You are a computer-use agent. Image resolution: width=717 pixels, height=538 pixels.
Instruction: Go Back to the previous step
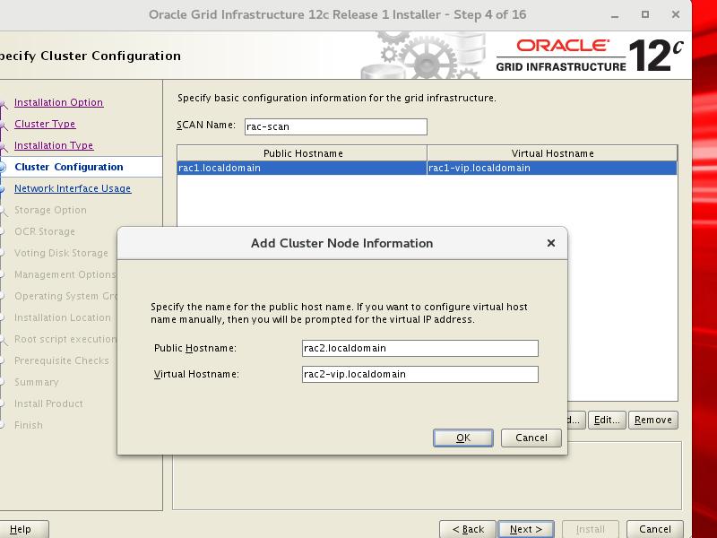coord(468,529)
